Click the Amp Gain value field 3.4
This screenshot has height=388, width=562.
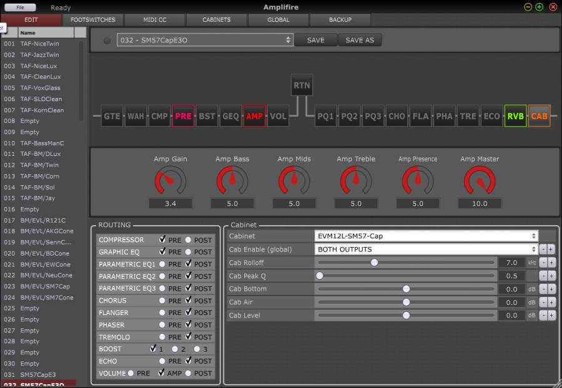pyautogui.click(x=170, y=203)
